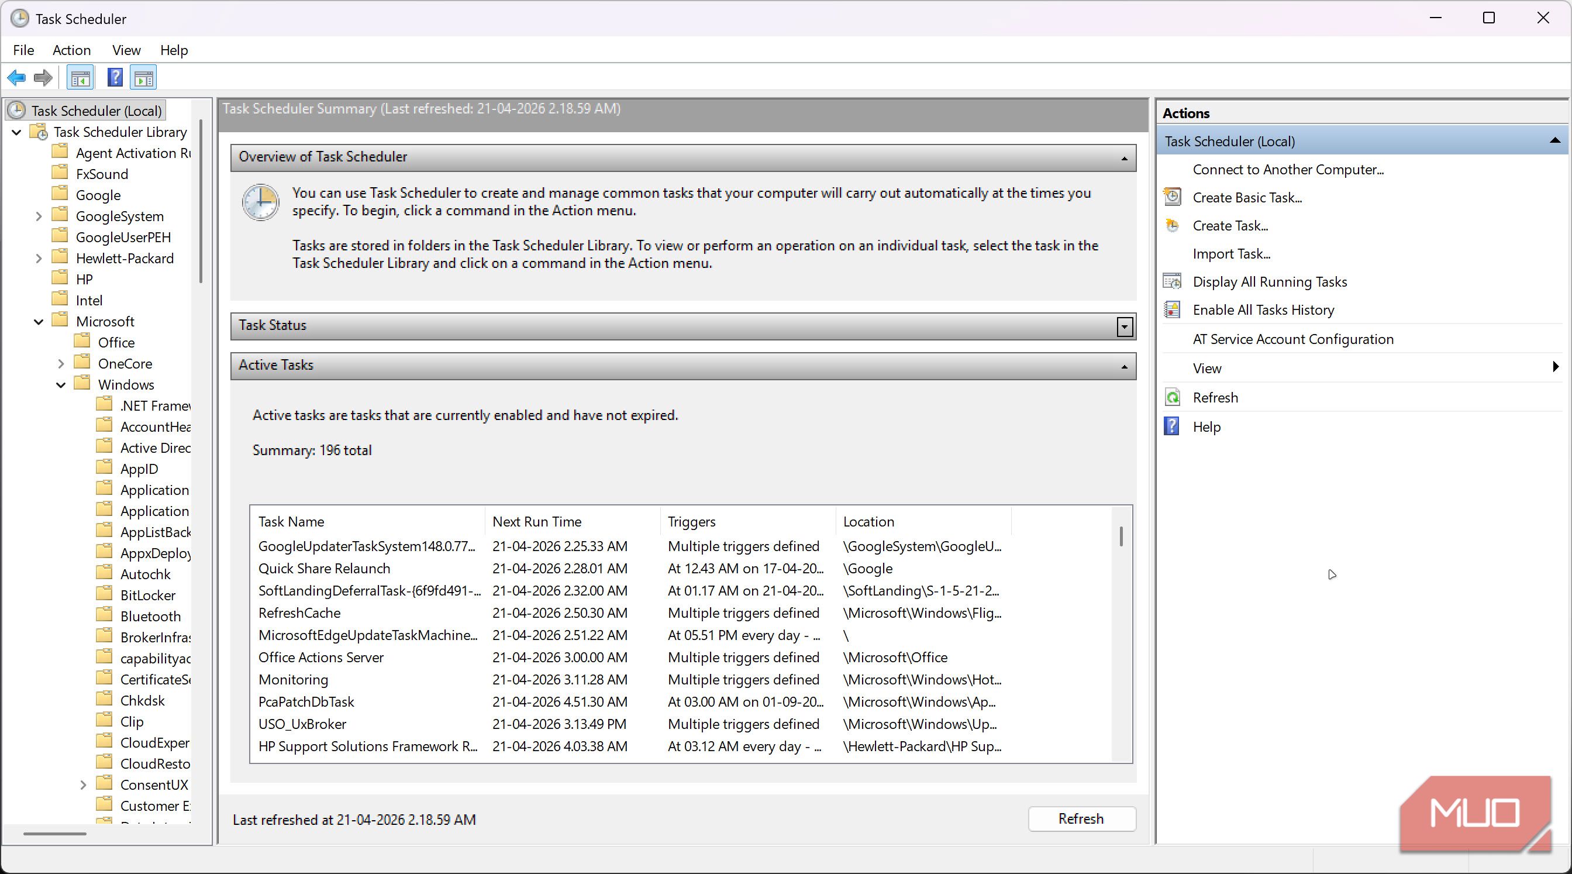Viewport: 1572px width, 874px height.
Task: Expand the ConsentUX folder node
Action: coord(83,785)
